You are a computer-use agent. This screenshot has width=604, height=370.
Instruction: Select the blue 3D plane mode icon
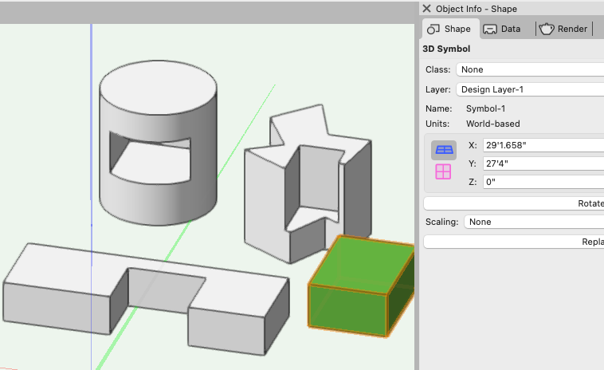coord(444,149)
